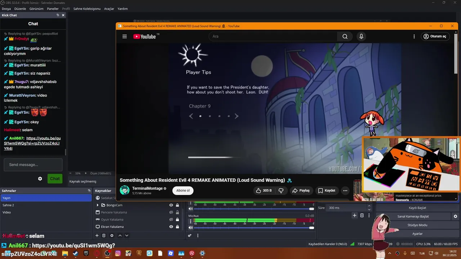Enable Stüdyo Modu
461x259 pixels.
[x=417, y=225]
